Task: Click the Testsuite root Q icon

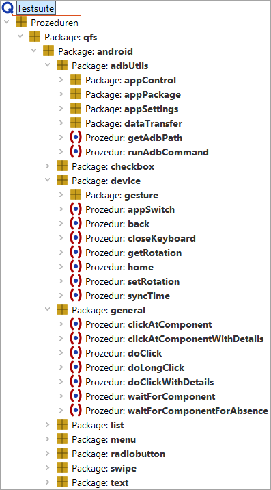Action: pyautogui.click(x=8, y=8)
